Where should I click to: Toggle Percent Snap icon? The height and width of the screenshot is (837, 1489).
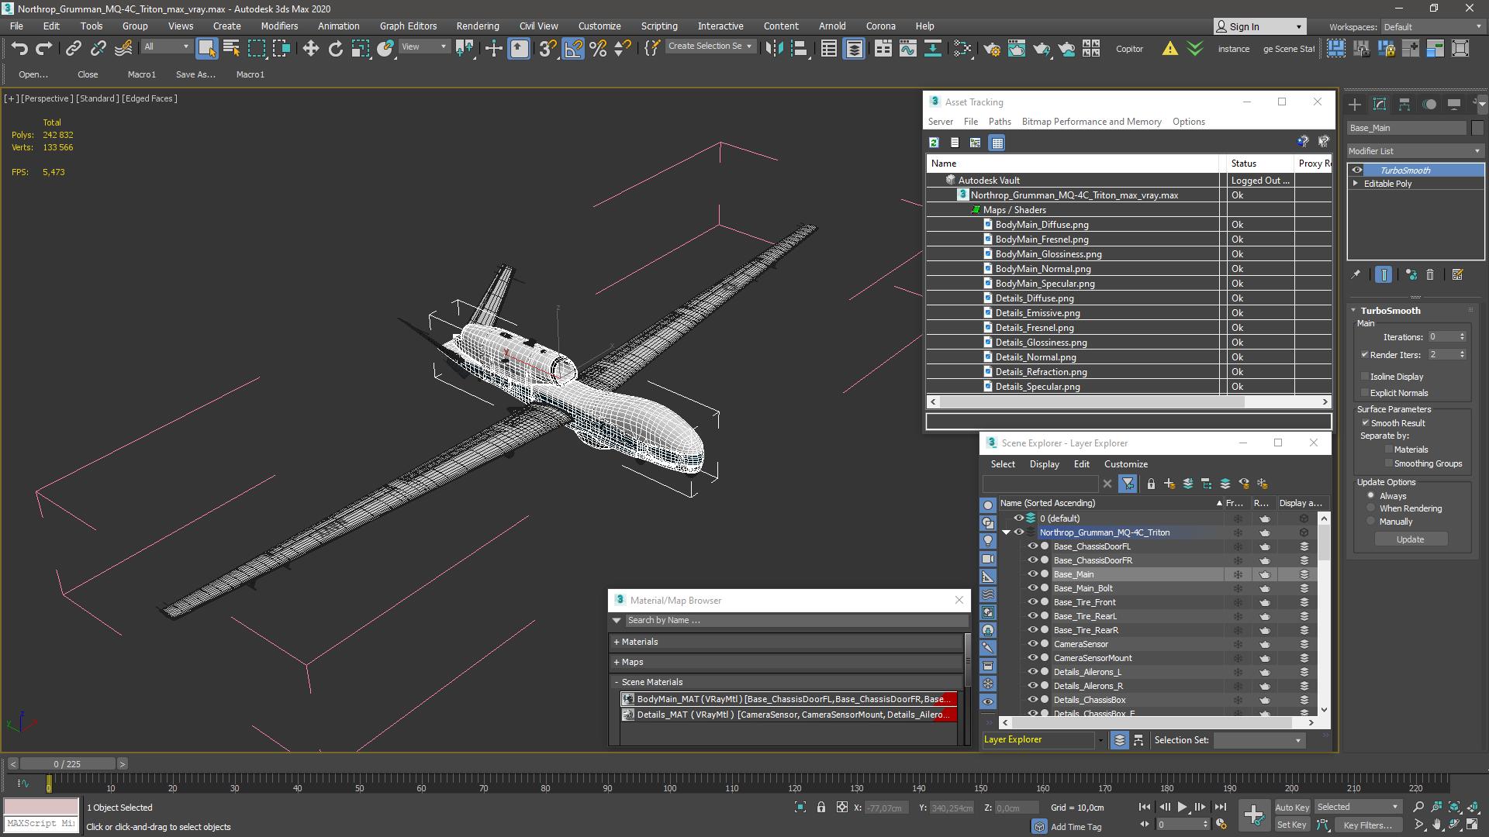pyautogui.click(x=598, y=49)
